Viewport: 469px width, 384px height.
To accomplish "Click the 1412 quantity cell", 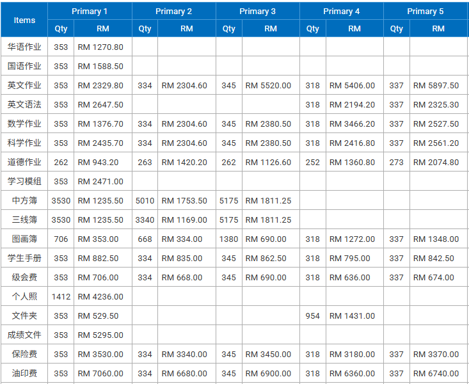I will [x=61, y=296].
